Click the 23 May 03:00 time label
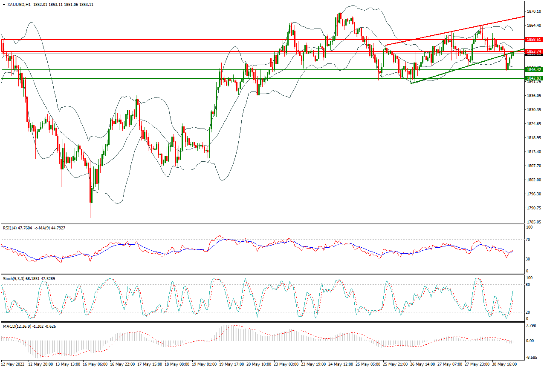 [x=286, y=365]
